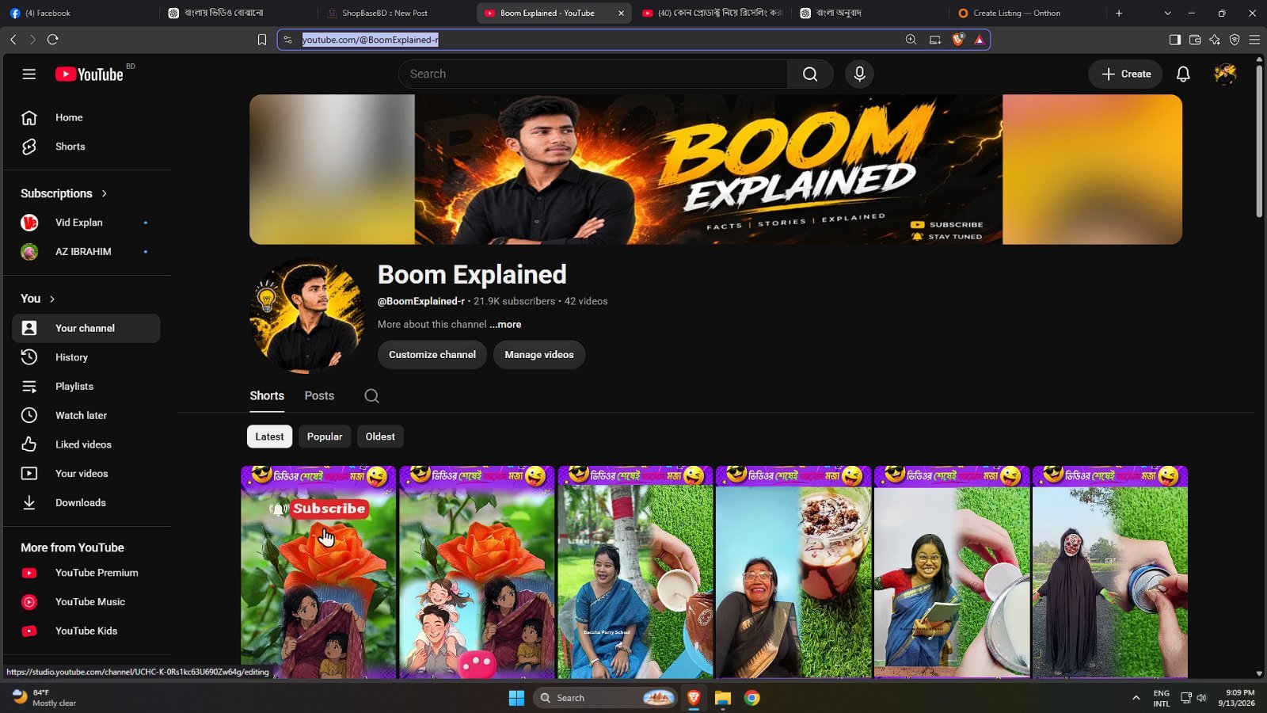Viewport: 1267px width, 713px height.
Task: Open Playlists in sidebar
Action: (x=86, y=387)
